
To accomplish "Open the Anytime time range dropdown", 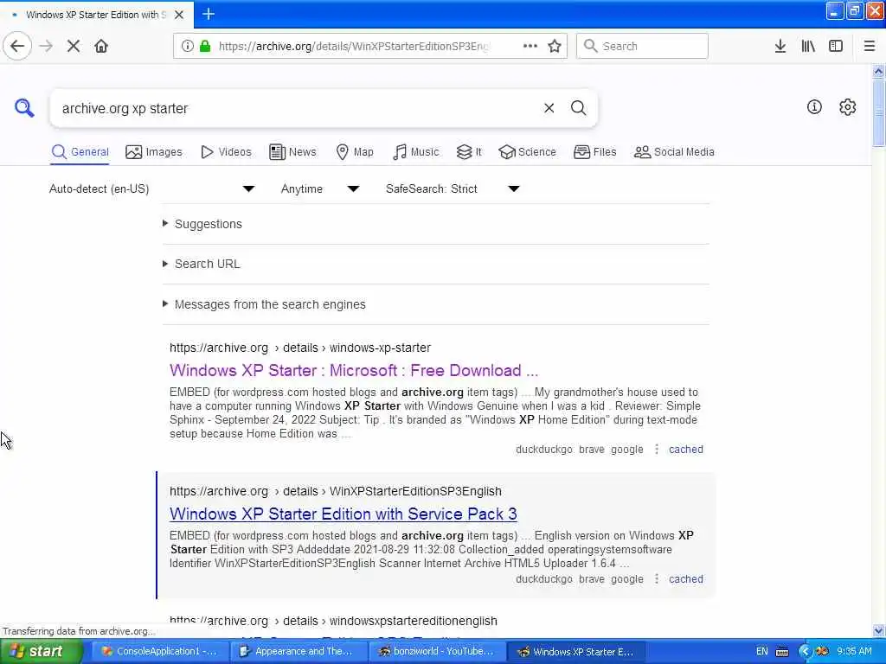I will pos(320,189).
